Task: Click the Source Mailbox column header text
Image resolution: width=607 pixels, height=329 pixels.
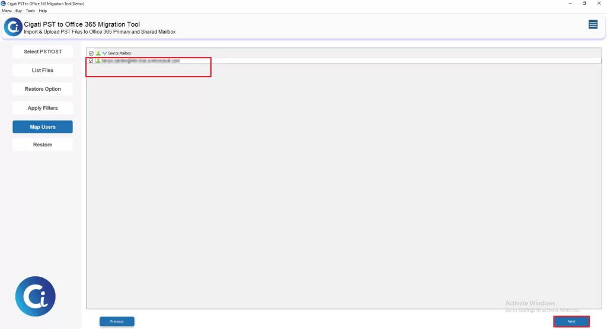Action: click(x=120, y=53)
